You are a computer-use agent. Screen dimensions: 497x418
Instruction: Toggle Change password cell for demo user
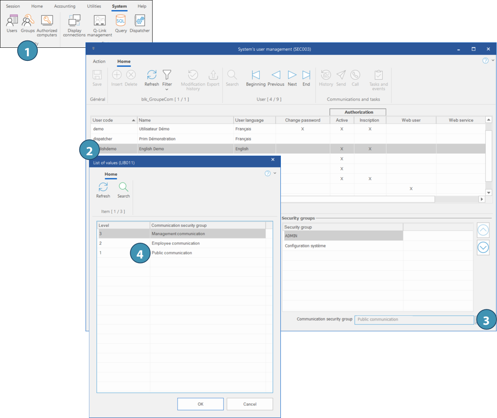pyautogui.click(x=302, y=129)
